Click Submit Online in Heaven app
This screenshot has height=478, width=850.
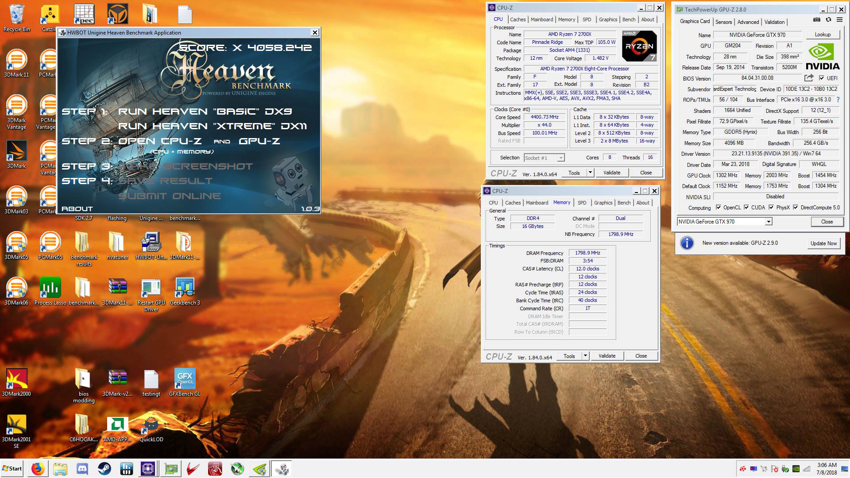[x=170, y=196]
